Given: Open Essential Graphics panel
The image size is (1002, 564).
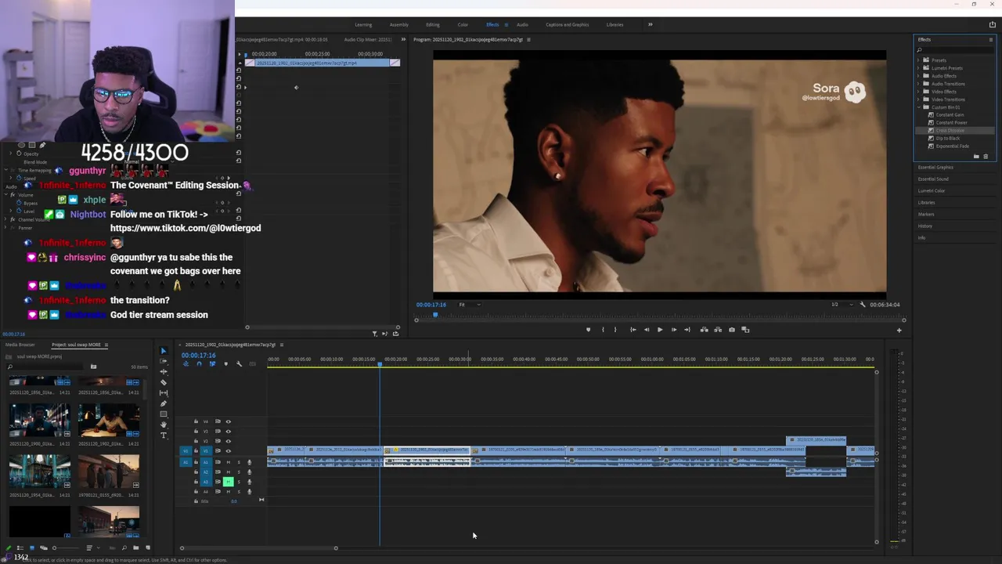Looking at the screenshot, I should pos(935,167).
